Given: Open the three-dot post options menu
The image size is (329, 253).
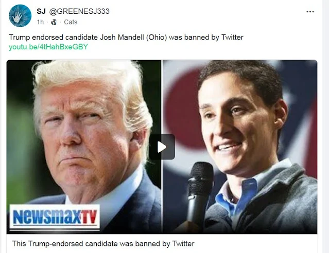Looking at the screenshot, I should pyautogui.click(x=310, y=12).
